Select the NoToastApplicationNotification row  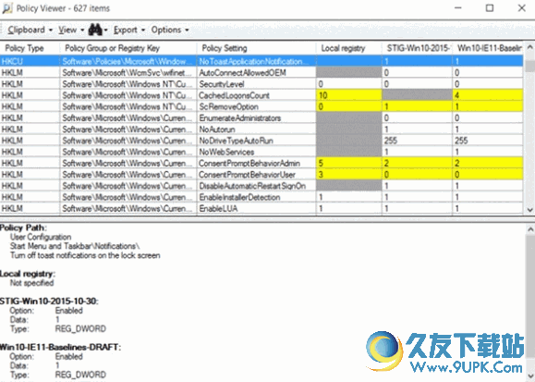[x=261, y=61]
